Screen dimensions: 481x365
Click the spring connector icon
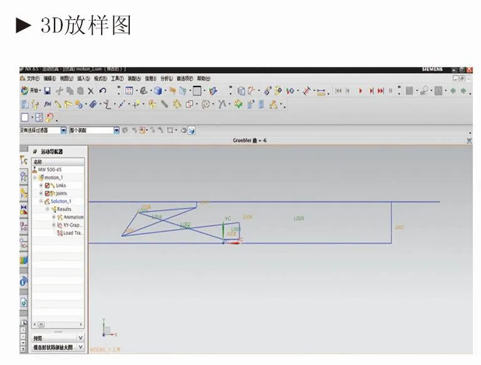(x=93, y=105)
